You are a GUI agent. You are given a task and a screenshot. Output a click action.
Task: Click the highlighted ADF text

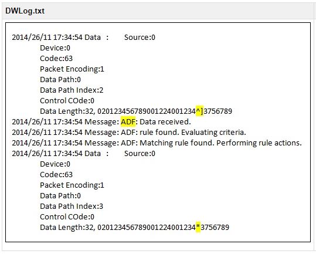tap(128, 122)
